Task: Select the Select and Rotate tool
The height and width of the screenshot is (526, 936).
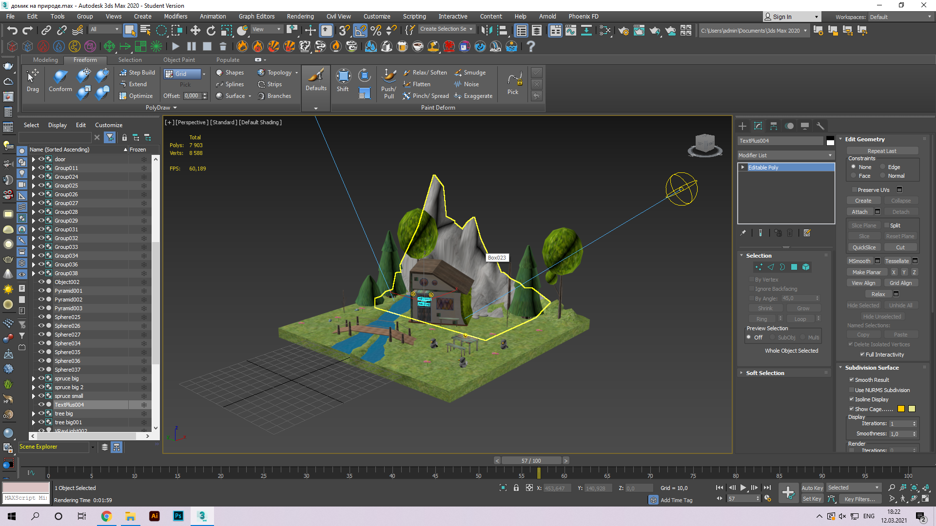Action: point(211,31)
